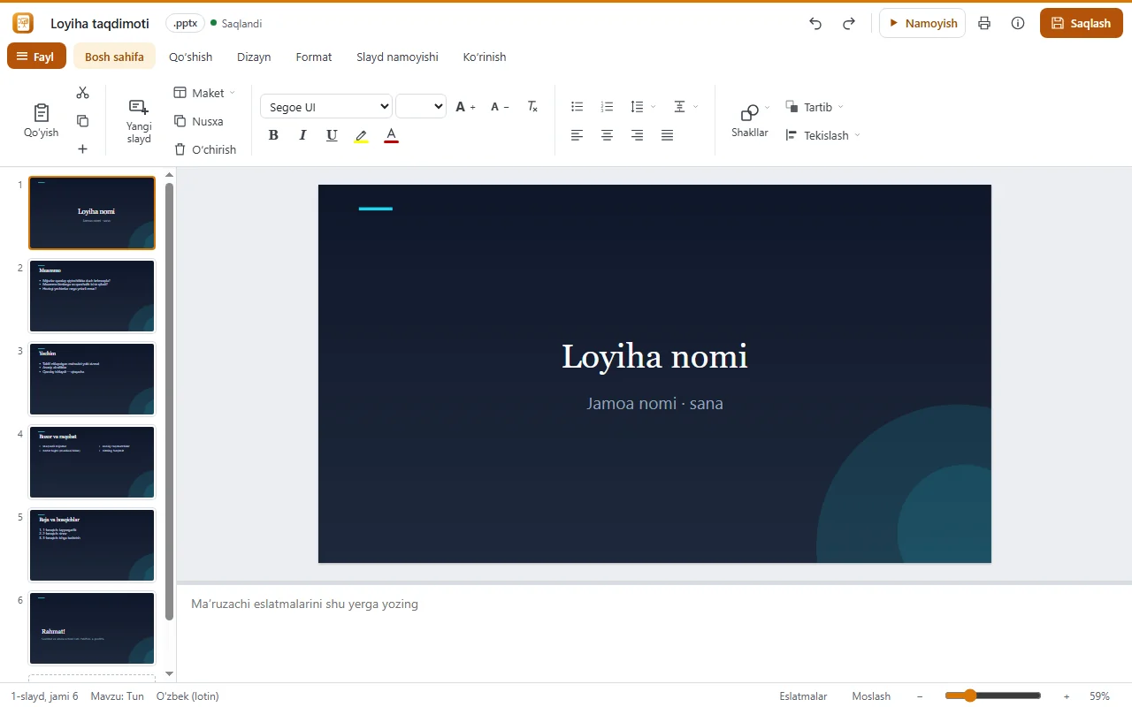Click the Cut scissors icon

(82, 92)
